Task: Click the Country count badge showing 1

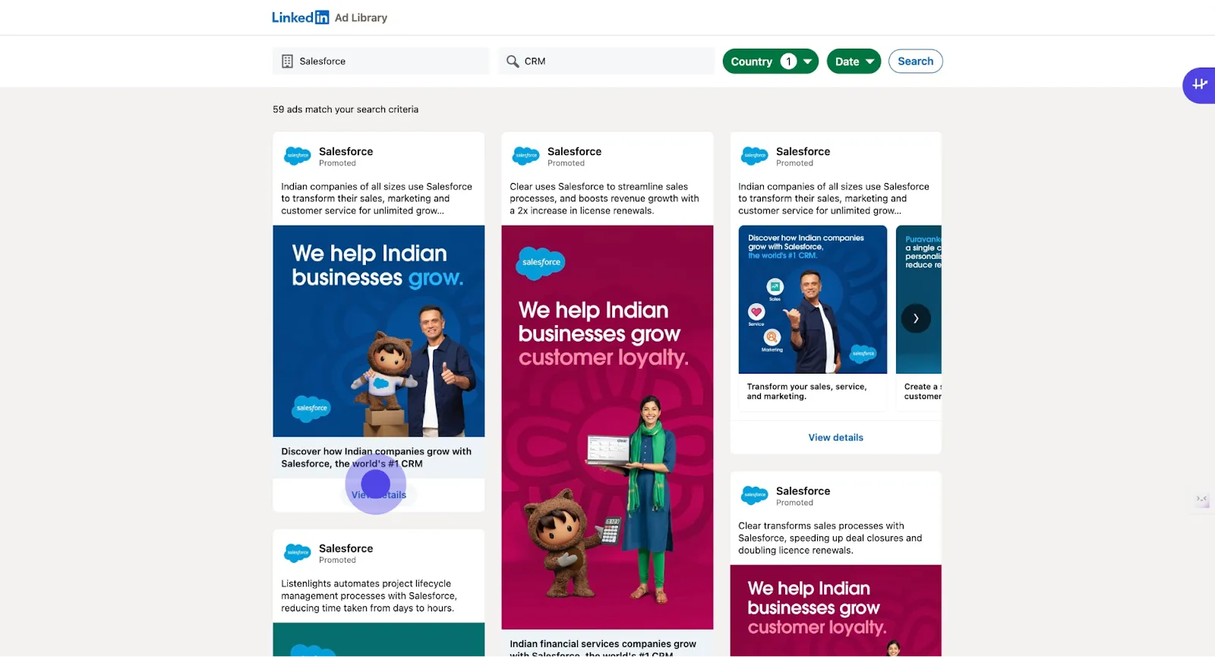Action: click(788, 62)
